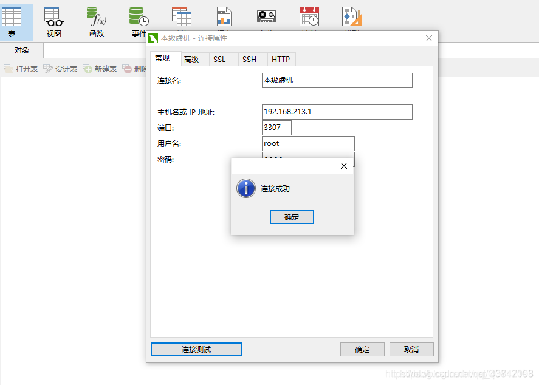Click the Open Table (打开表) button
Screen dimensions: 539x385
coord(21,69)
